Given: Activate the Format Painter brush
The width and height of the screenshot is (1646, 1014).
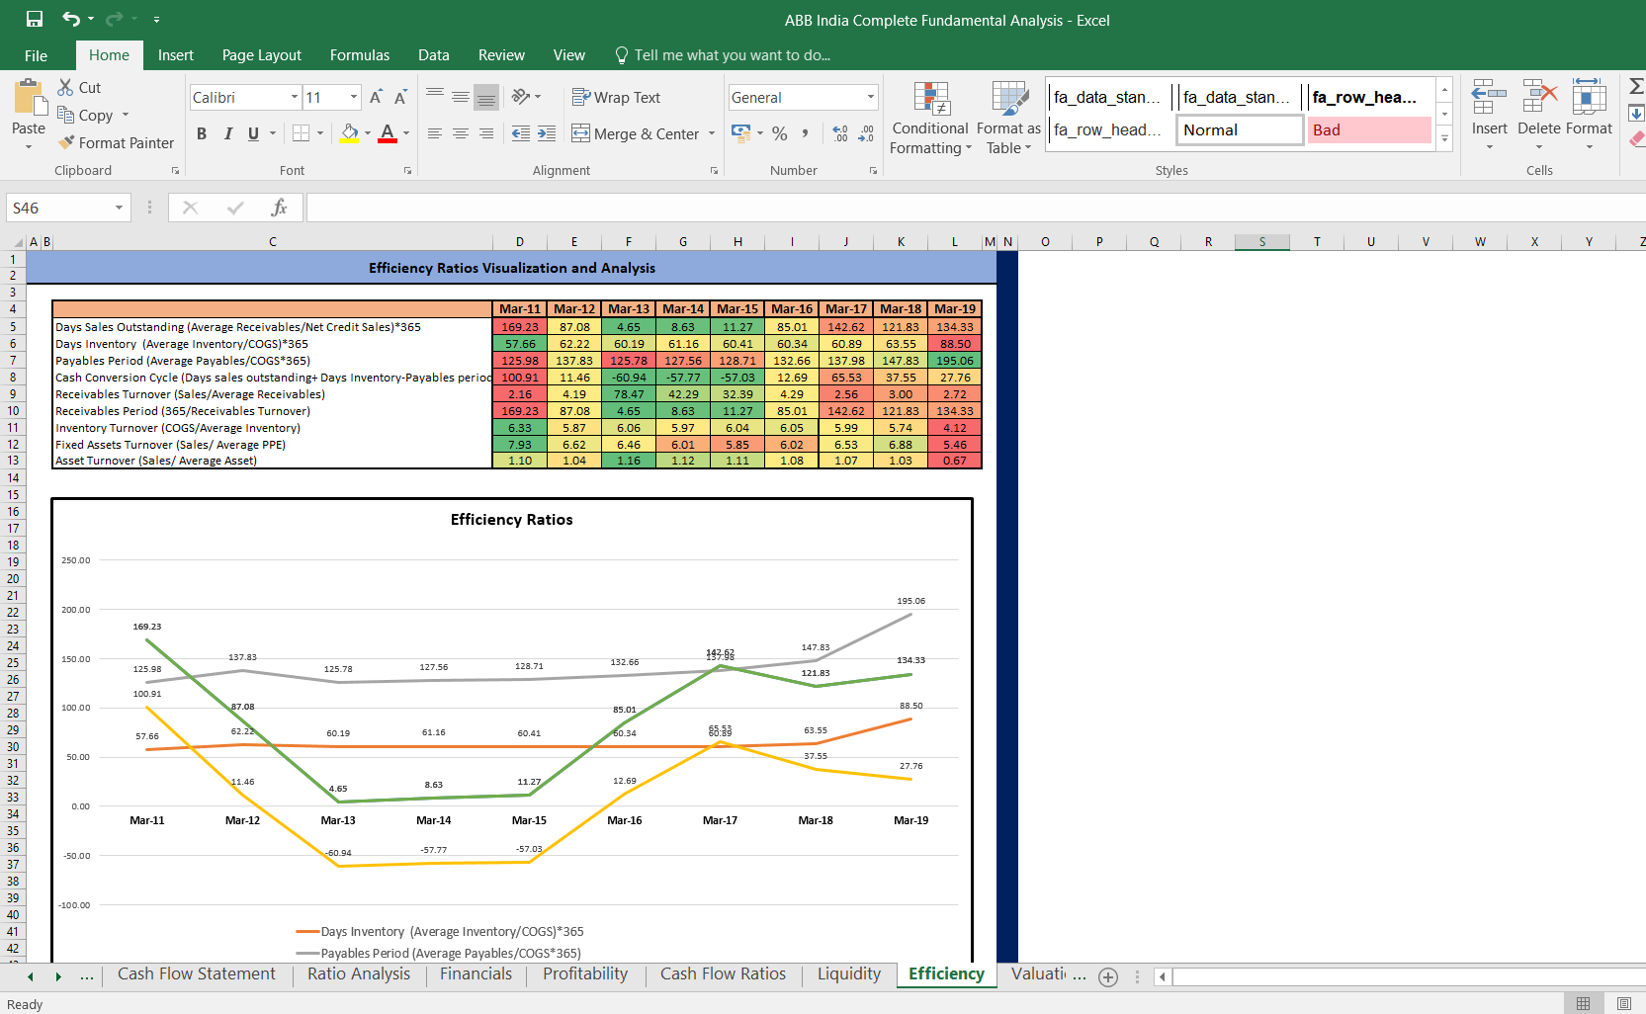Looking at the screenshot, I should [x=66, y=142].
